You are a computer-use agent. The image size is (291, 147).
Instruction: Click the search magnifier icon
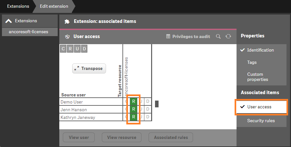pos(218,36)
